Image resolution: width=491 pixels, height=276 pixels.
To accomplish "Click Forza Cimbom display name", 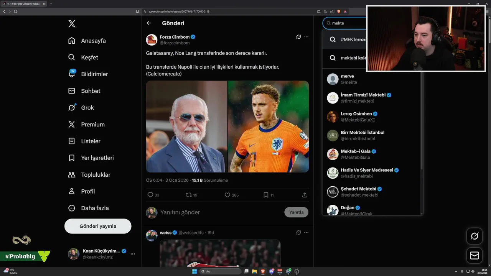I will coord(175,37).
